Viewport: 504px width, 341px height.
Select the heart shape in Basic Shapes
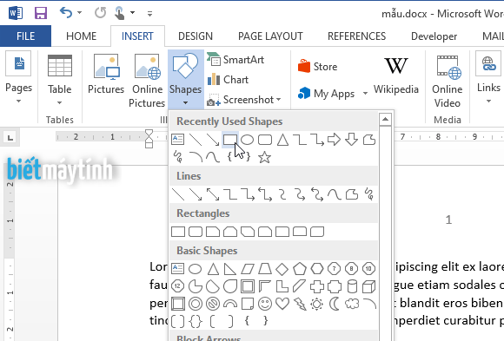coord(282,304)
